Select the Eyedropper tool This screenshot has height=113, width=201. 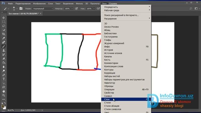click(3, 38)
